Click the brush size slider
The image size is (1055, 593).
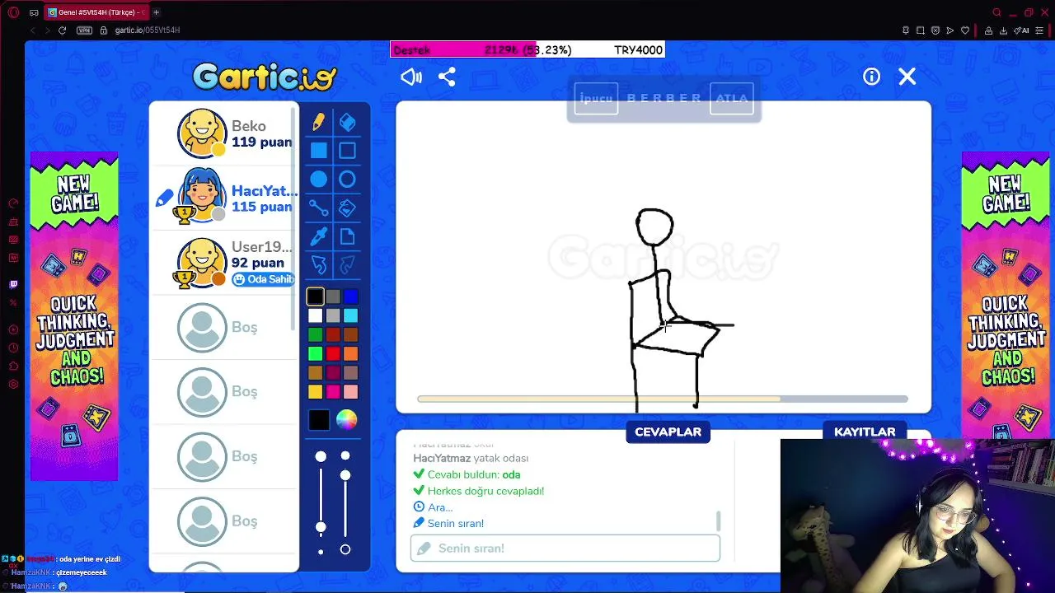(x=321, y=502)
